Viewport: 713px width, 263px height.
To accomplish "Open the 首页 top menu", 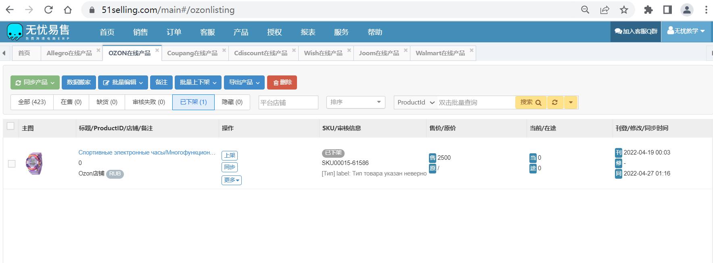I will (107, 32).
